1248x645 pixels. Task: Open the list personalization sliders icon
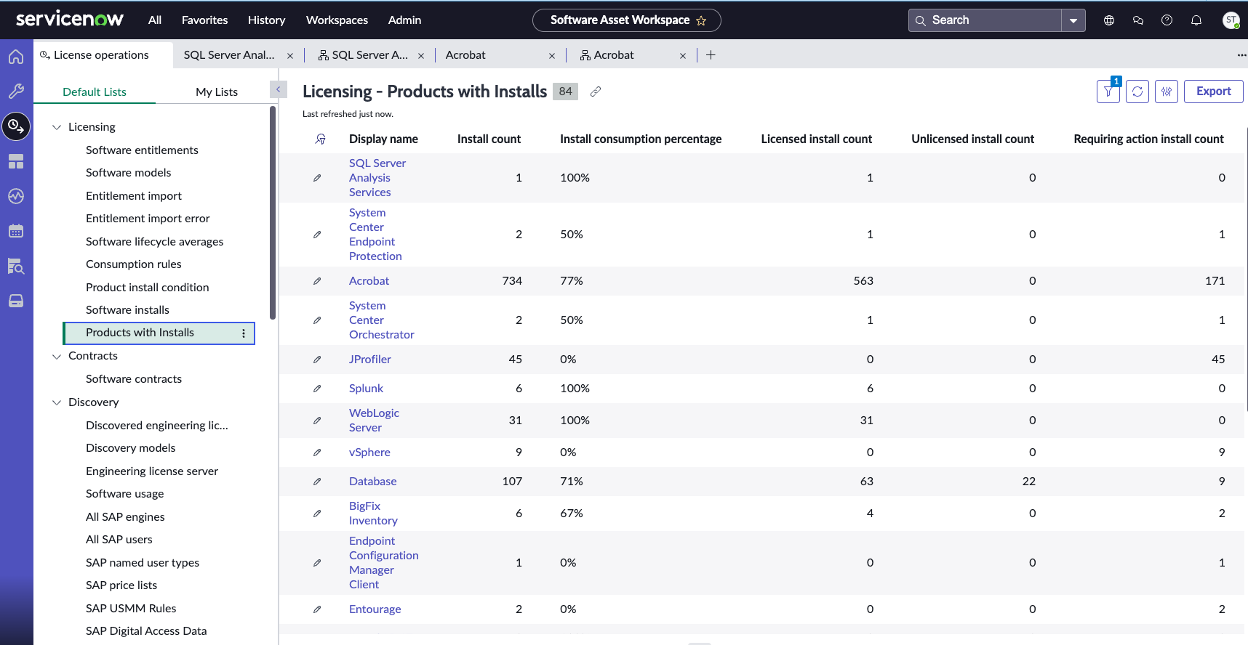tap(1167, 92)
